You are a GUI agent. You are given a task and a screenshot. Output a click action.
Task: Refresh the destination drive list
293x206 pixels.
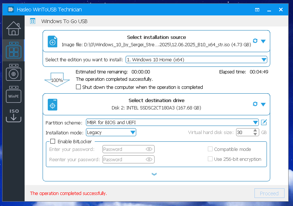[x=255, y=104]
